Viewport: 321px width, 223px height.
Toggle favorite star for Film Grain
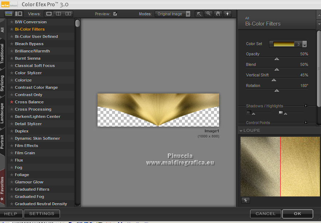pos(12,153)
